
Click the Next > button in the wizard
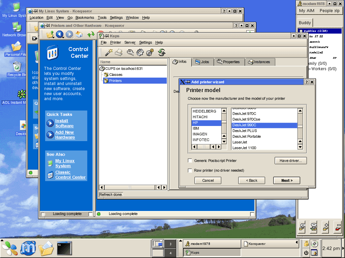(x=287, y=180)
